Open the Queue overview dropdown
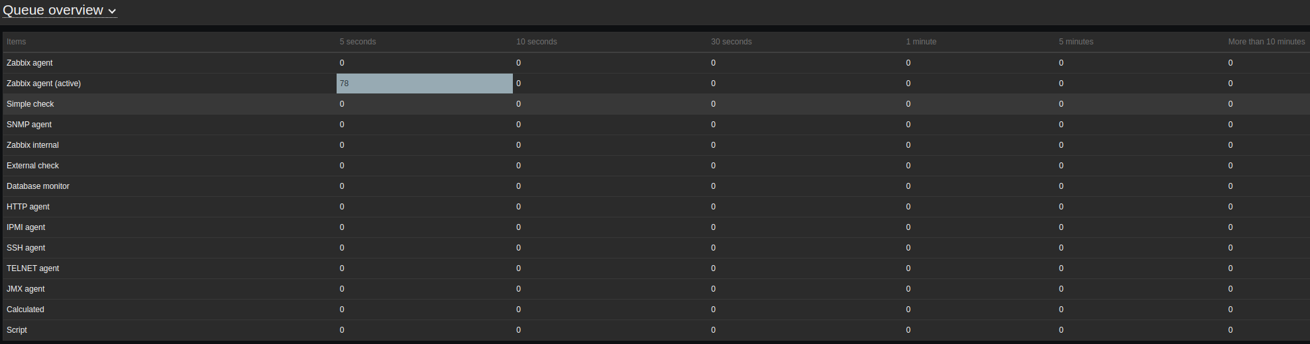1310x344 pixels. point(54,11)
